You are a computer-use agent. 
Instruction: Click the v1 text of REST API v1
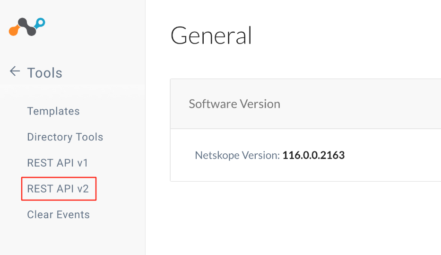(x=82, y=163)
